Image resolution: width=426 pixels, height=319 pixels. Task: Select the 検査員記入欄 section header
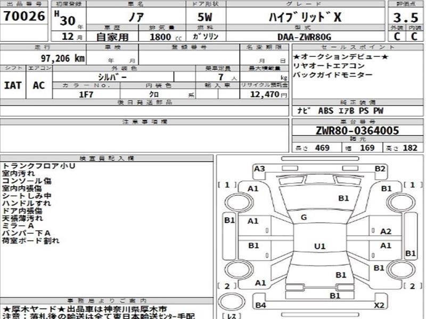(107, 158)
